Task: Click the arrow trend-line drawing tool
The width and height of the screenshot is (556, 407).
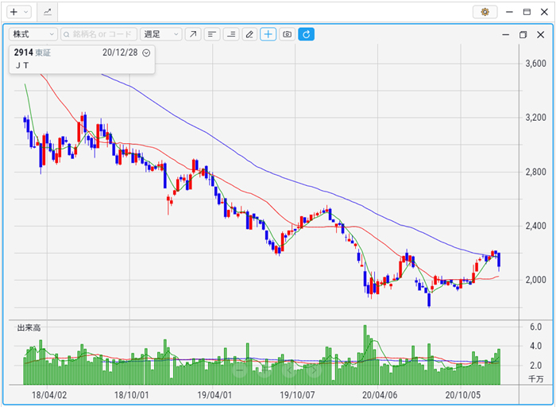Action: tap(193, 34)
